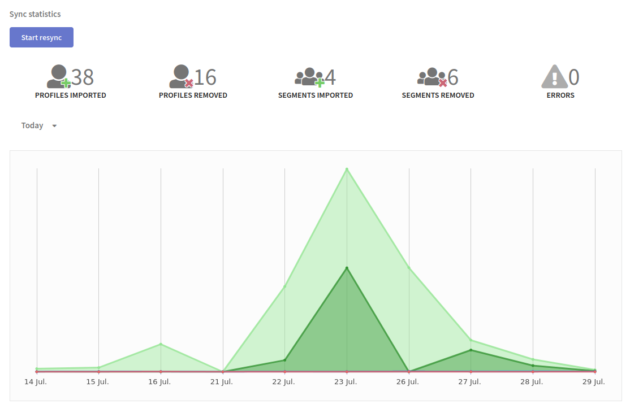Viewport: 630px width, 417px height.
Task: Click the 16 Jul. axis label
Action: (x=159, y=381)
